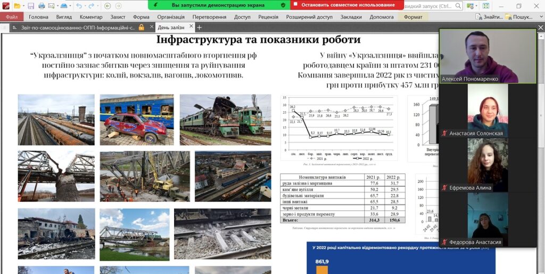This screenshot has width=545, height=274.
Task: Select the День залізн document tab
Action: point(175,27)
